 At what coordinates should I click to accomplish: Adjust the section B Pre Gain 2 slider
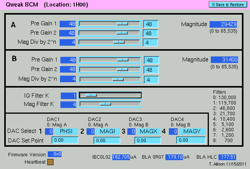click(x=110, y=70)
